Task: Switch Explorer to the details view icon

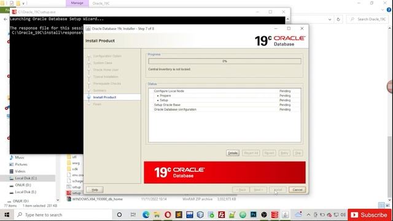Action: [x=381, y=205]
